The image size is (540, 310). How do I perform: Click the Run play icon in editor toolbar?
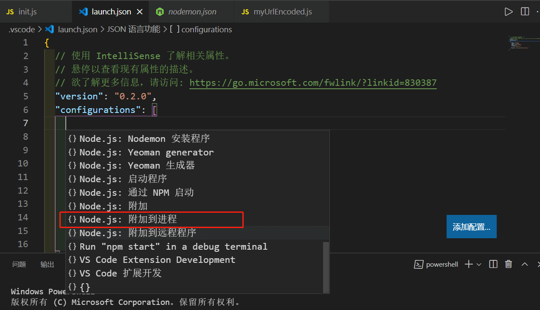(509, 11)
